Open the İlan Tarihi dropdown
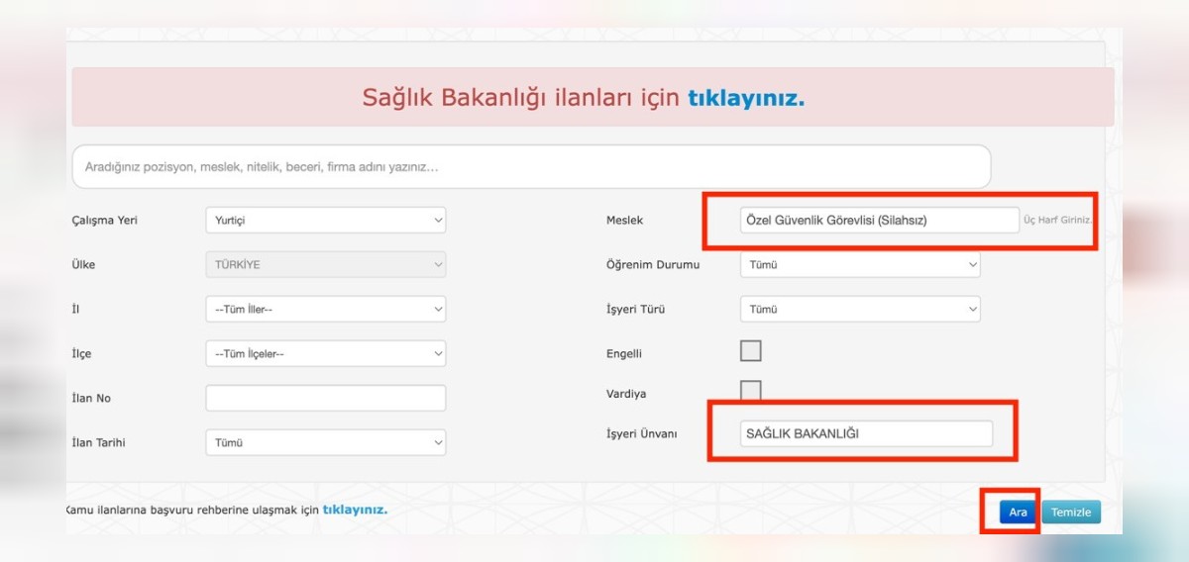This screenshot has width=1189, height=562. (x=325, y=443)
